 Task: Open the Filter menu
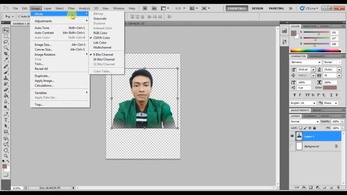[x=71, y=9]
